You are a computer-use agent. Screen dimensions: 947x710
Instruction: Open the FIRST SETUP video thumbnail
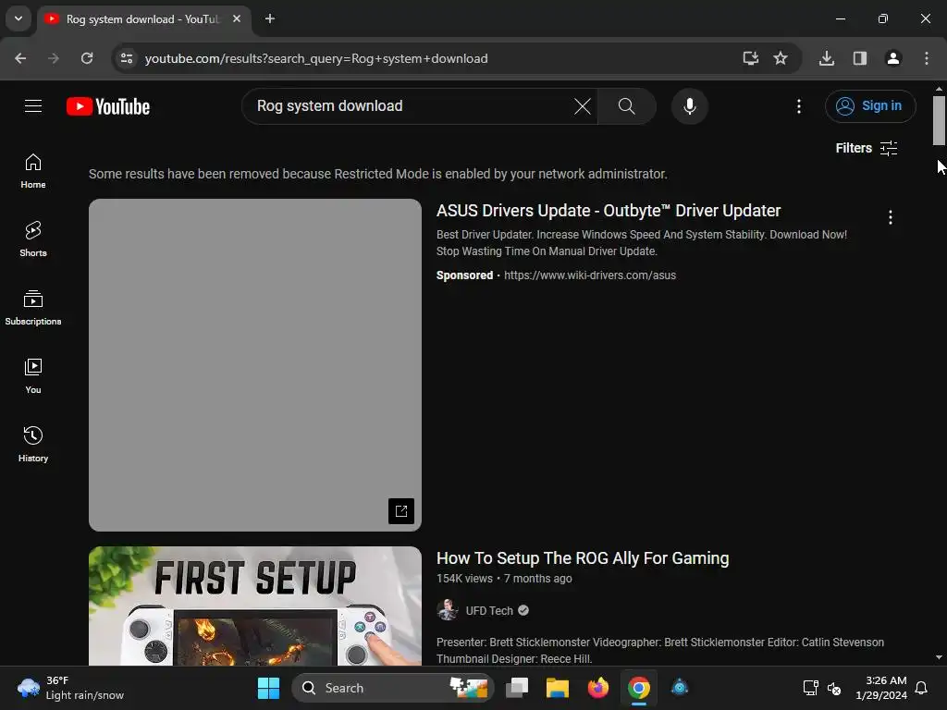tap(255, 606)
